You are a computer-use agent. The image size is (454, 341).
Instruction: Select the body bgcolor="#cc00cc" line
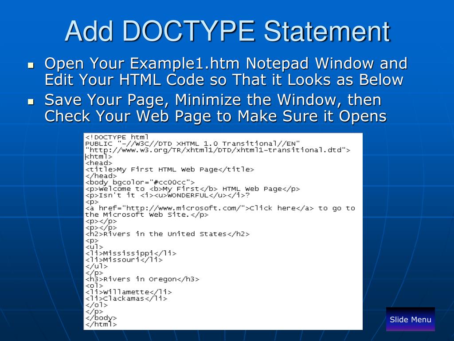[140, 182]
